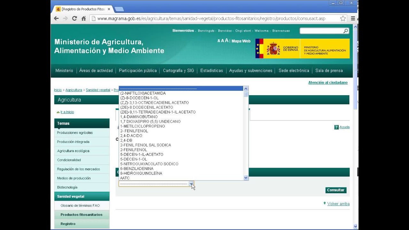Follow the Volver arriba link
409x230 pixels.
(338, 204)
